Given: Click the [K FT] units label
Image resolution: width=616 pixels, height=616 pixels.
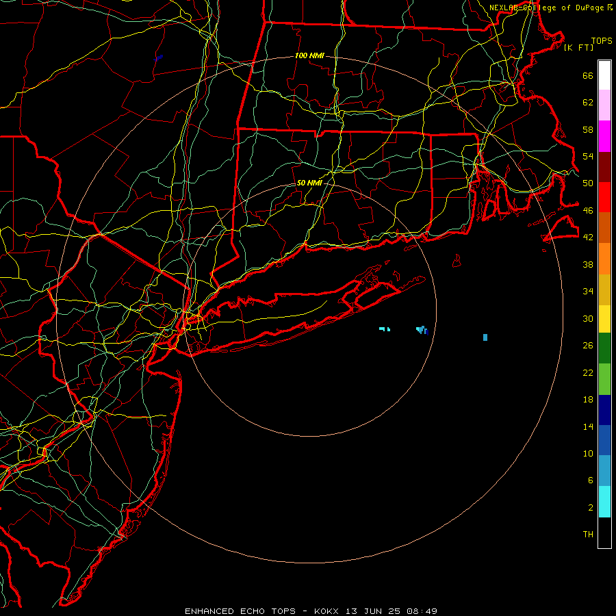Looking at the screenshot, I should click(x=578, y=47).
